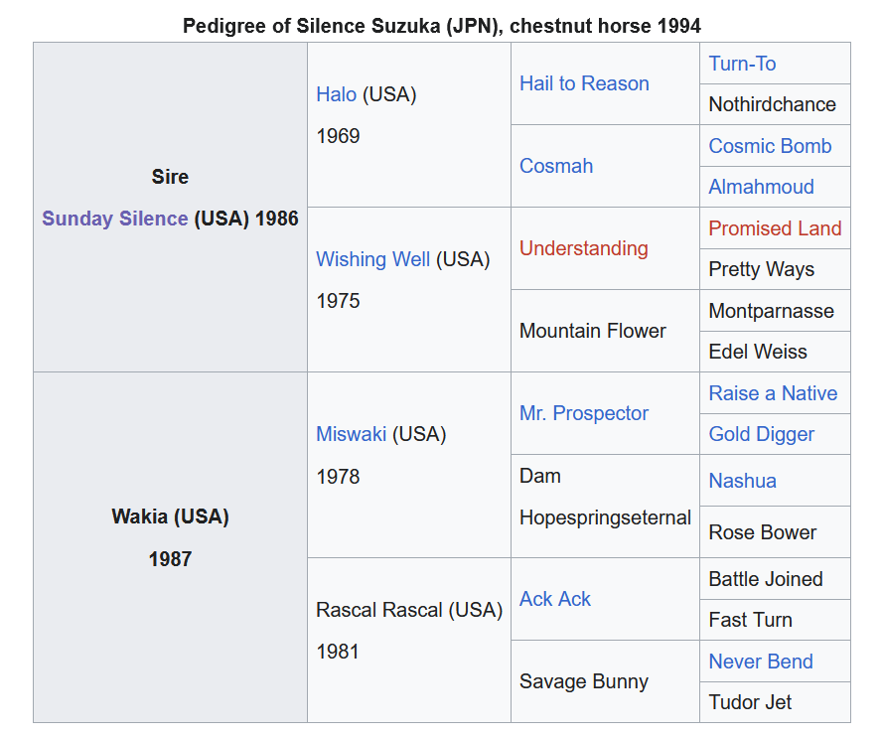This screenshot has height=737, width=883.
Task: Open the Ack Ack link
Action: (554, 599)
